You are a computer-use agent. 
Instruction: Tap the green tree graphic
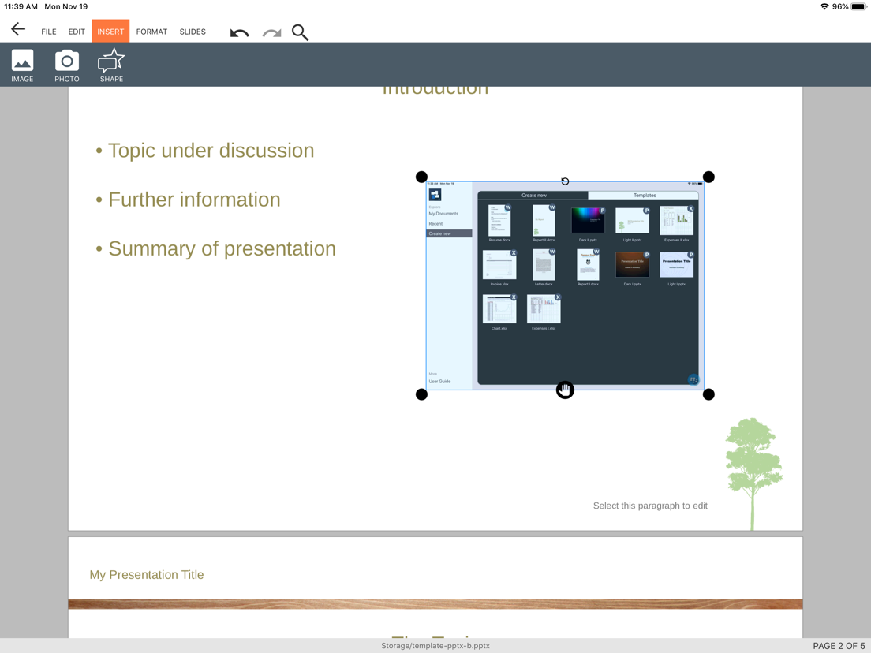click(x=753, y=474)
